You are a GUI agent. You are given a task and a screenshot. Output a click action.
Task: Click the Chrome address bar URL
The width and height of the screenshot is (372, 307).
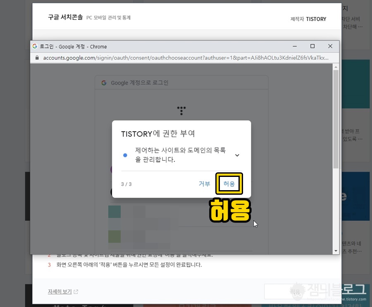click(186, 58)
